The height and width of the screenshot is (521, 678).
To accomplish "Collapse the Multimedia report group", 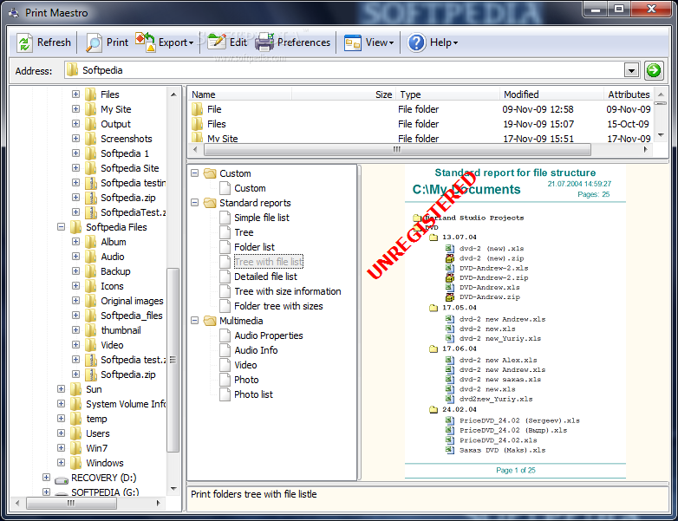I will tap(194, 321).
